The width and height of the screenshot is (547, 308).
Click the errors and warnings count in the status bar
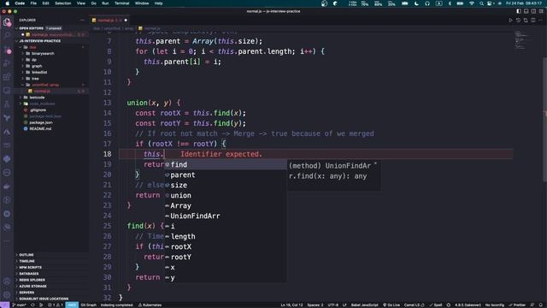pyautogui.click(x=55, y=305)
